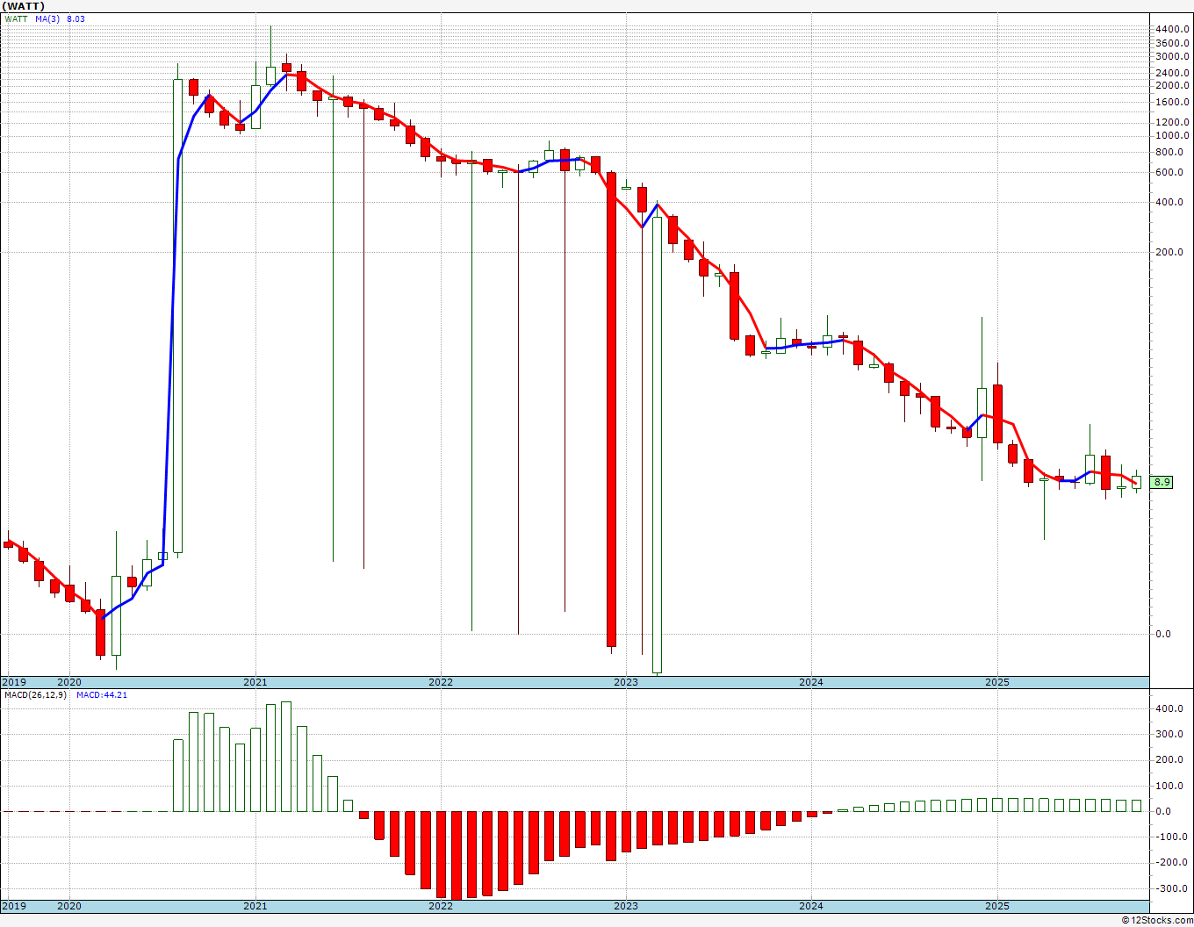The width and height of the screenshot is (1194, 927).
Task: Click 2023 on the MACD panel time axis
Action: pos(626,906)
